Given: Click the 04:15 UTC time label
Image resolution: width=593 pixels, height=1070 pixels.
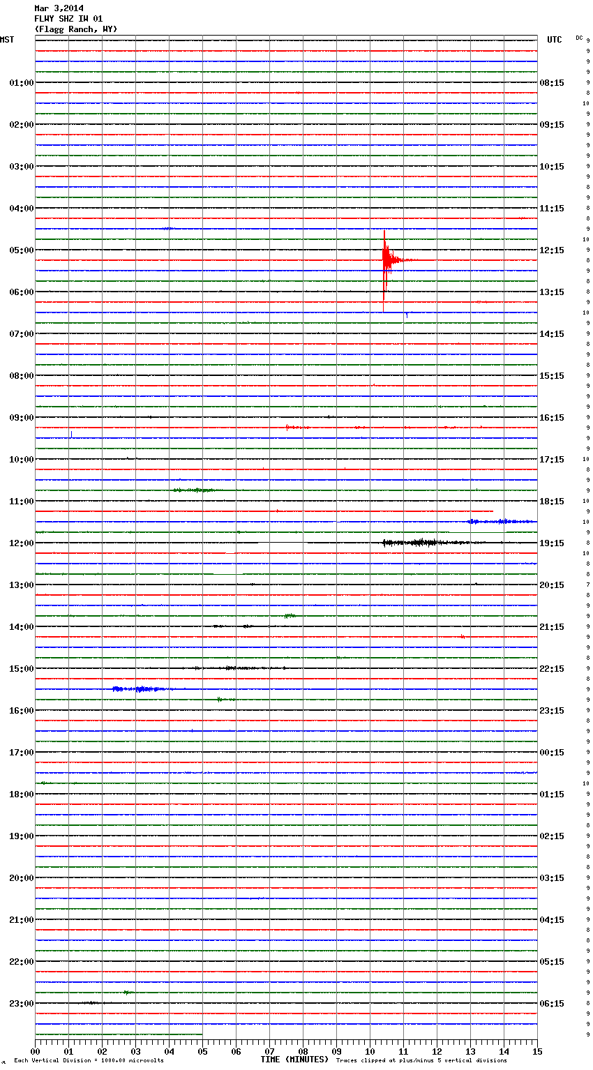Looking at the screenshot, I should point(552,920).
